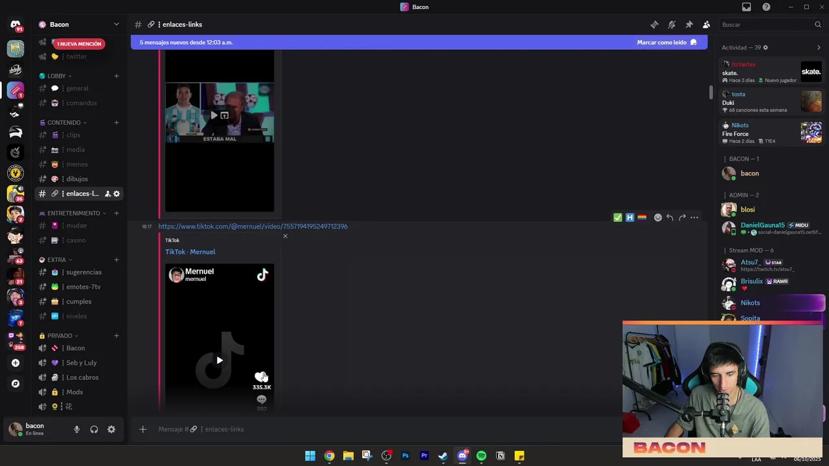Expand the Bacon server dropdown menu
Image resolution: width=829 pixels, height=466 pixels.
tap(116, 25)
